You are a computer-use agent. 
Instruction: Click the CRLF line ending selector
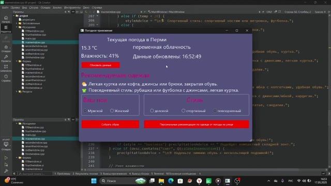click(x=269, y=12)
